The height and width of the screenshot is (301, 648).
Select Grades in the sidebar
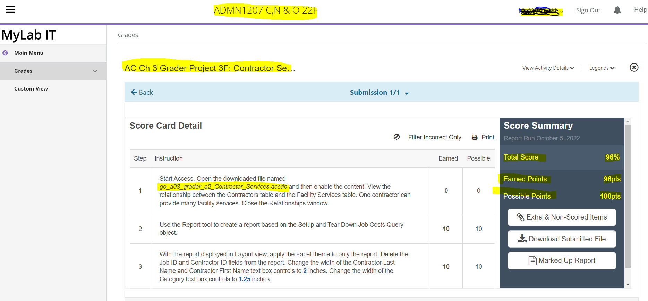[x=23, y=71]
